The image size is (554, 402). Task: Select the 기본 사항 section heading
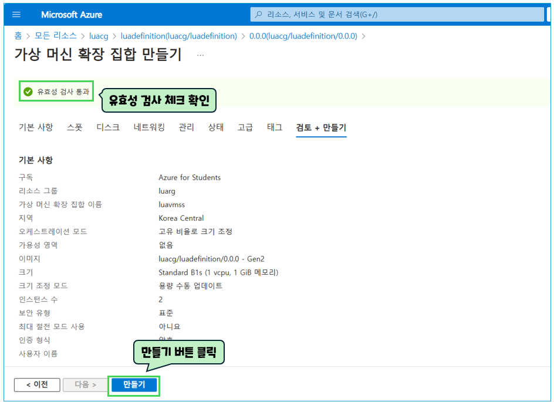pos(36,160)
